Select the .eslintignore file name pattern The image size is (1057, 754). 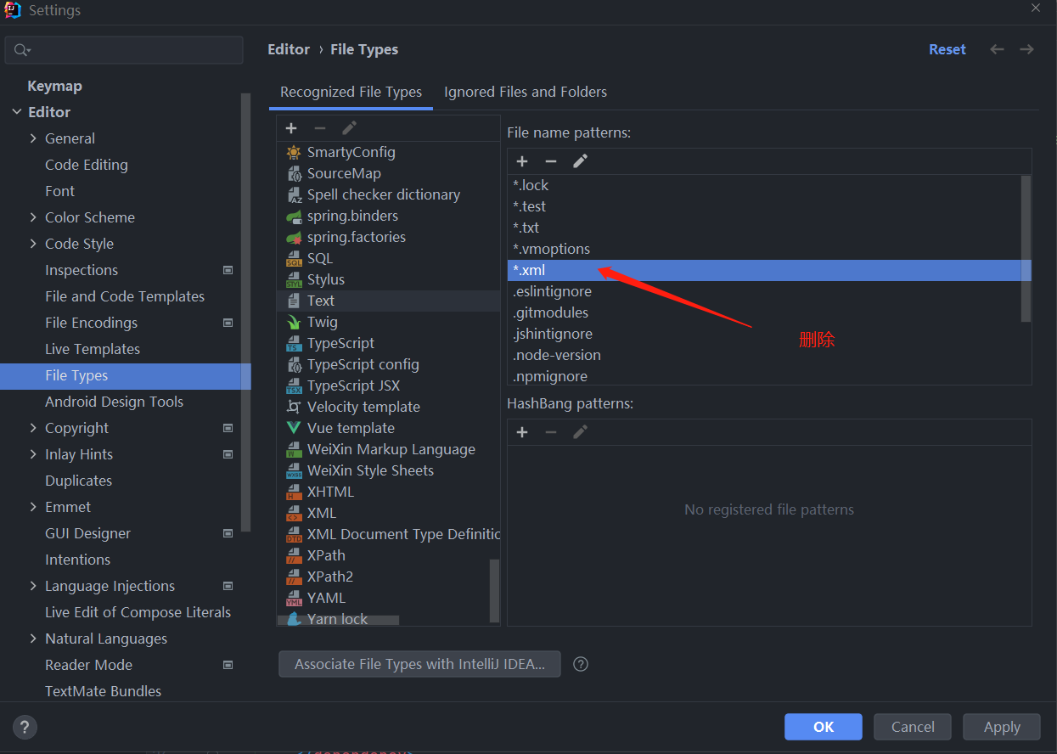[x=764, y=291]
